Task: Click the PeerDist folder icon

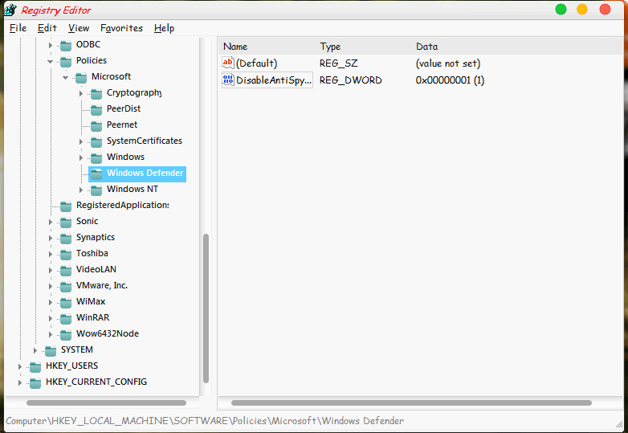Action: pyautogui.click(x=96, y=110)
